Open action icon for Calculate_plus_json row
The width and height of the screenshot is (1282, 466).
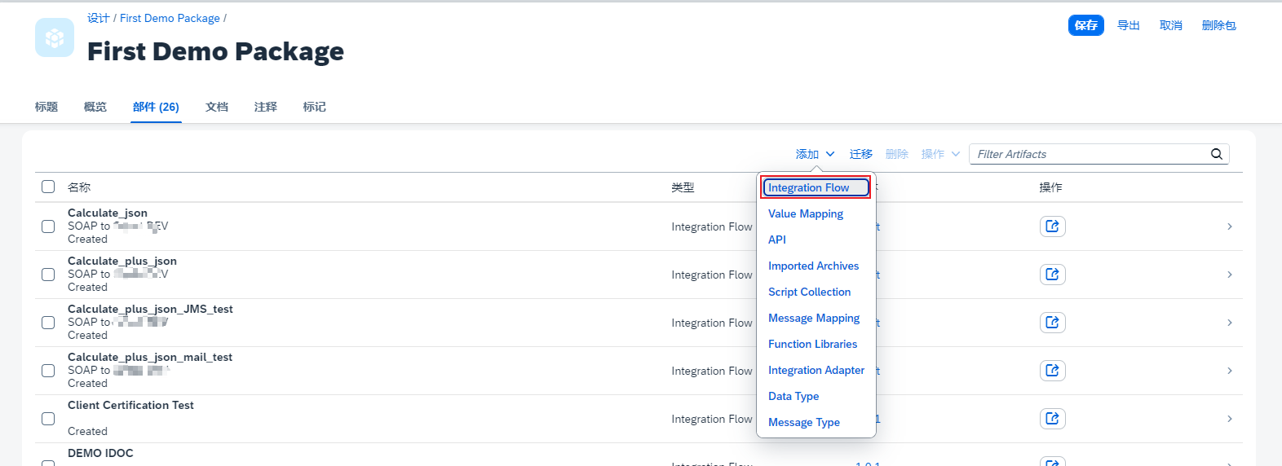coord(1052,275)
